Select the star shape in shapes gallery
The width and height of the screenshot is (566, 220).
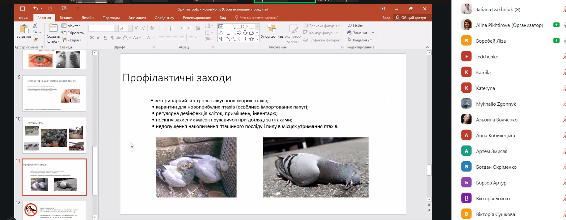(x=251, y=39)
